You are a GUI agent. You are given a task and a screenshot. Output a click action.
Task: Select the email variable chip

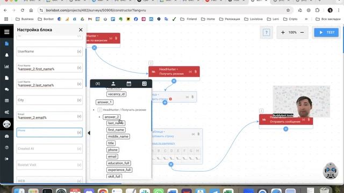[x=112, y=157]
